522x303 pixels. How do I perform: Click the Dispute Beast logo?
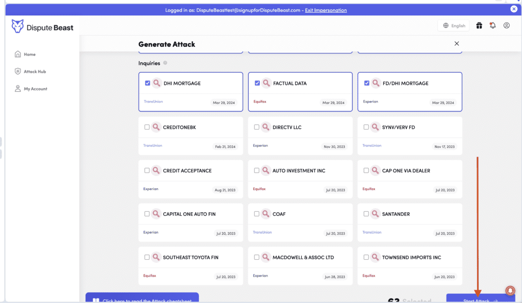click(x=43, y=27)
